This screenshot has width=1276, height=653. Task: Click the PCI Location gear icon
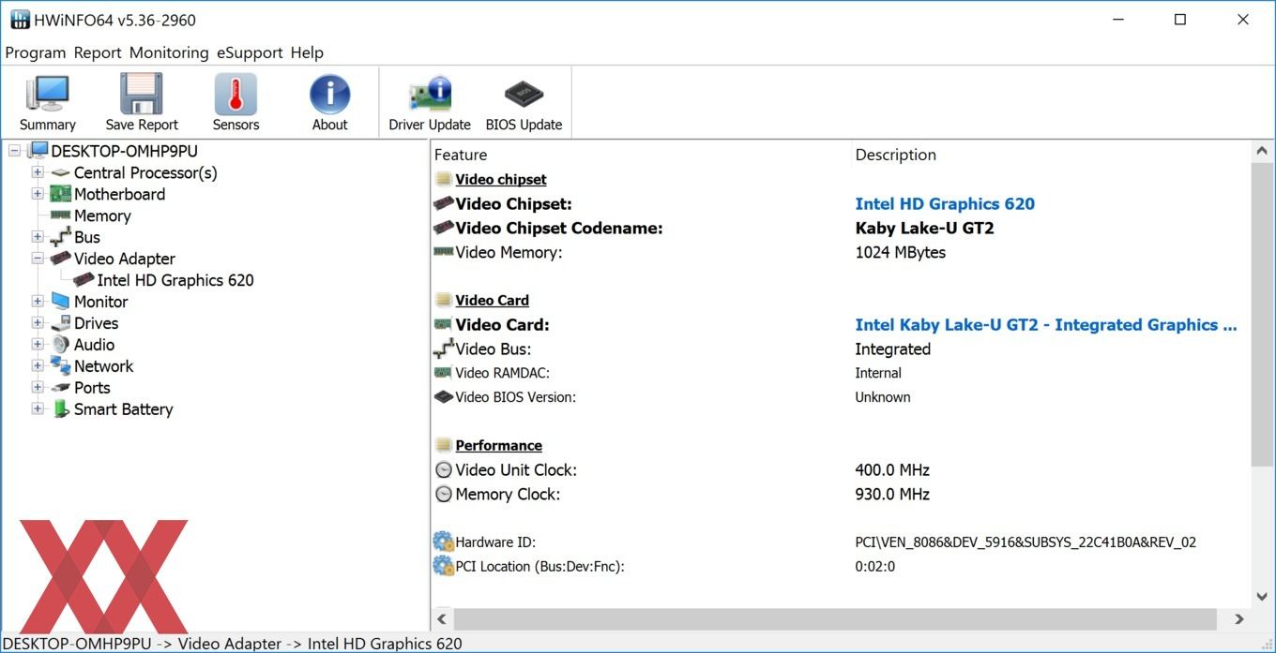coord(444,566)
